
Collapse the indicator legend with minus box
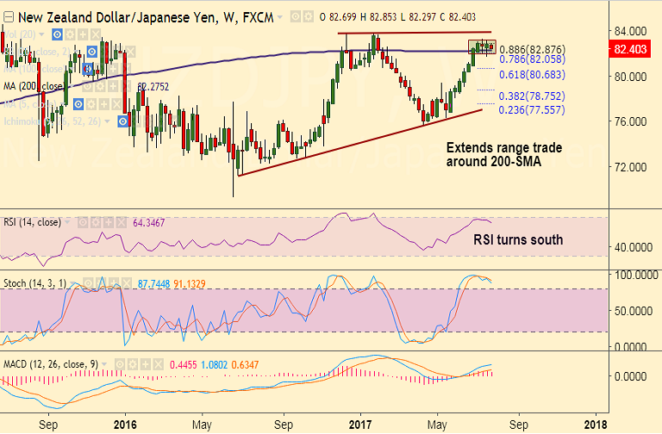tap(9, 17)
